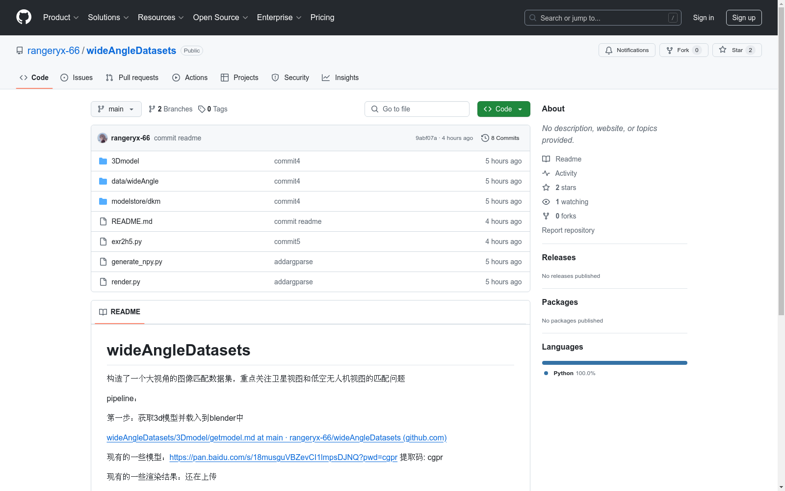
Task: View the 8 Commits history
Action: point(500,138)
